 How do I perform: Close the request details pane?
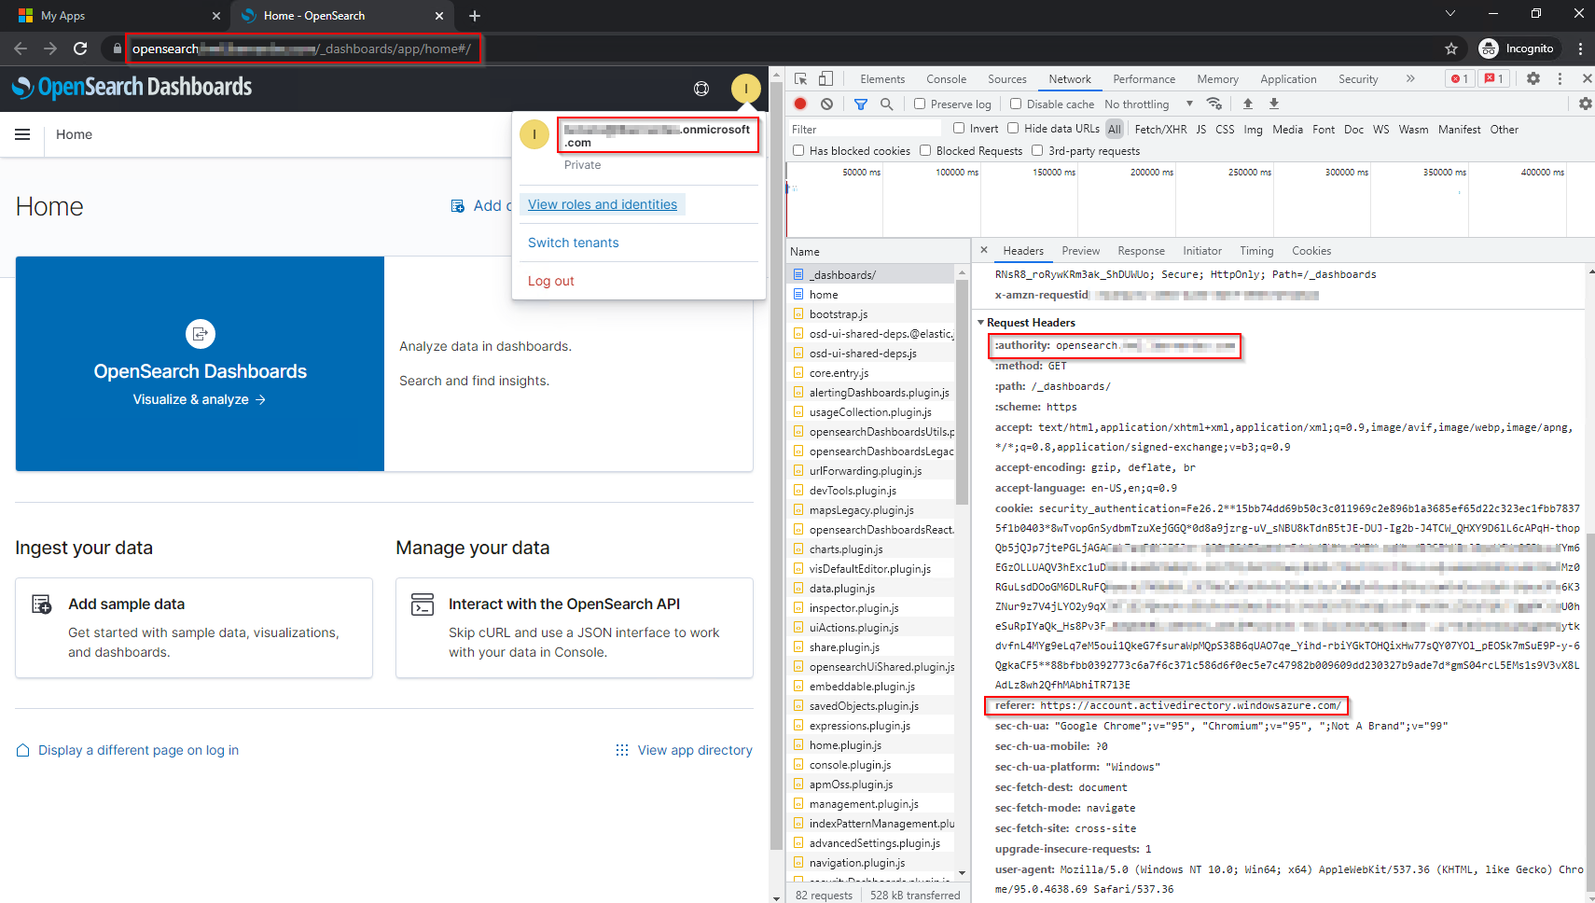coord(984,250)
